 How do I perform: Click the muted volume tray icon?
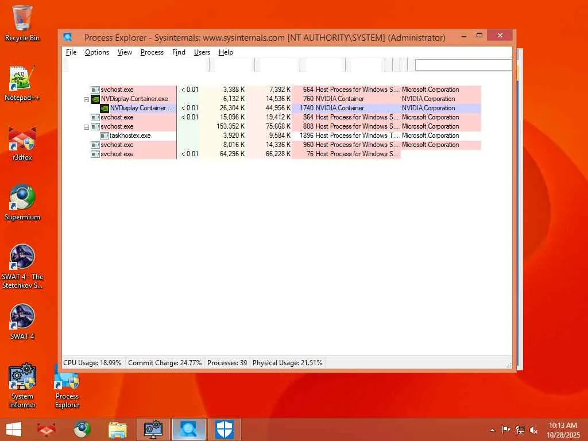tap(533, 430)
